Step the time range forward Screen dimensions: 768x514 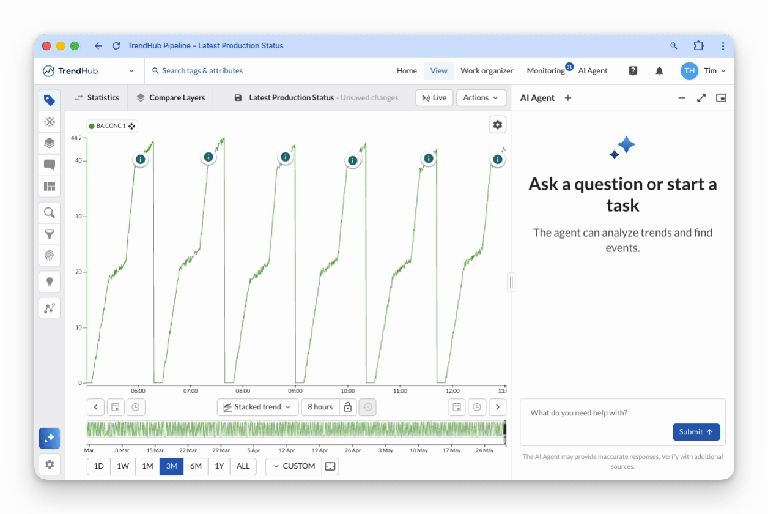coord(498,407)
